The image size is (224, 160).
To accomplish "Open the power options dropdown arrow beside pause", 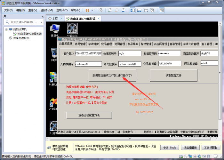I will tap(92, 10).
